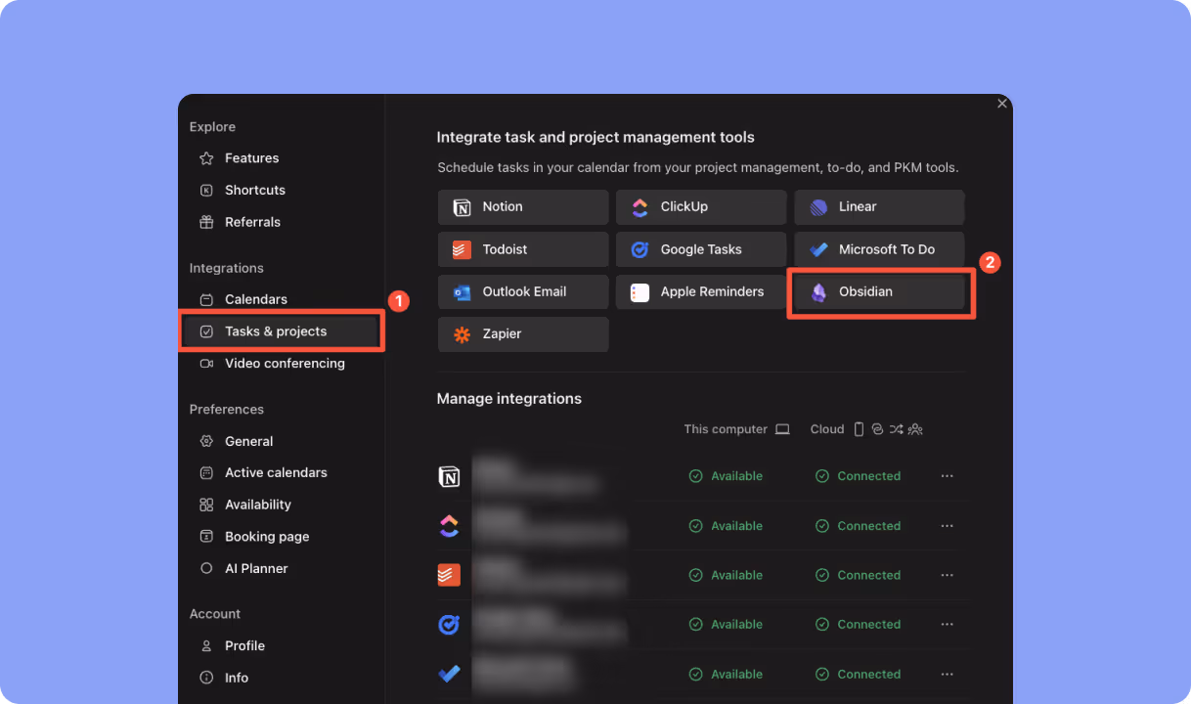The image size is (1191, 704).
Task: Click the laptop icon next to This computer
Action: (782, 428)
